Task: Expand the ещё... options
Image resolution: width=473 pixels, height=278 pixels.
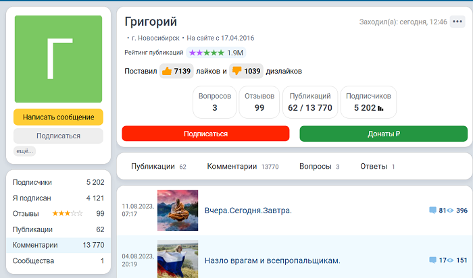Action: [x=24, y=151]
